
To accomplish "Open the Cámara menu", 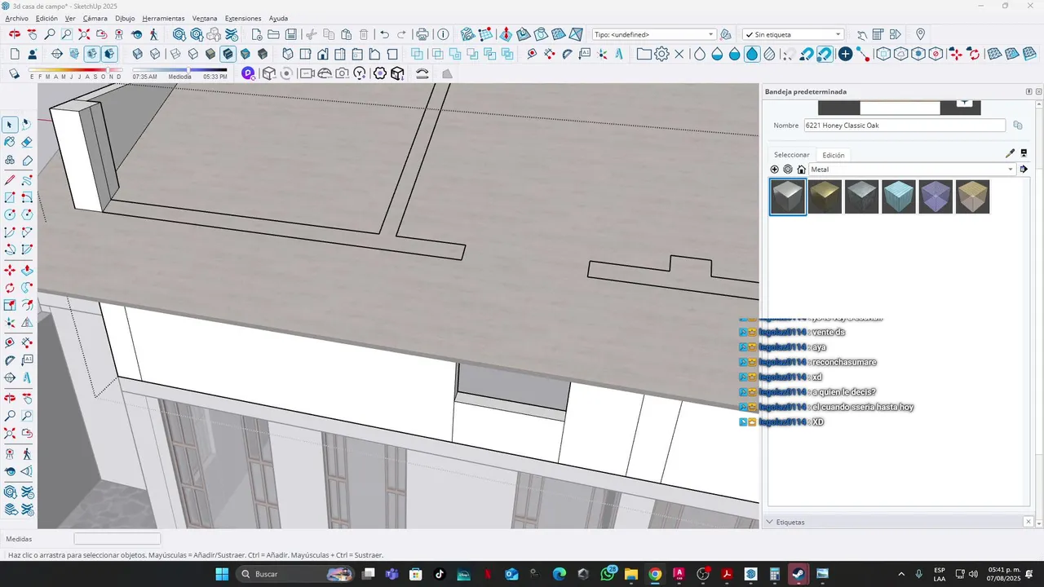I will [x=95, y=18].
